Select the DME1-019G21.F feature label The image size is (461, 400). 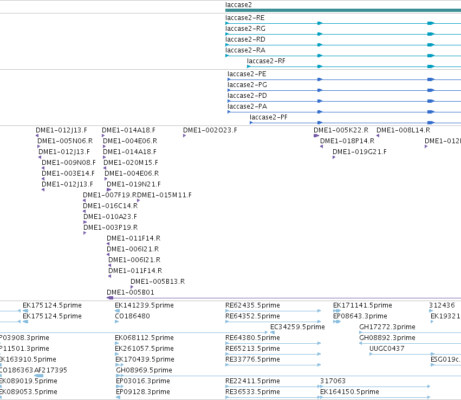[360, 152]
